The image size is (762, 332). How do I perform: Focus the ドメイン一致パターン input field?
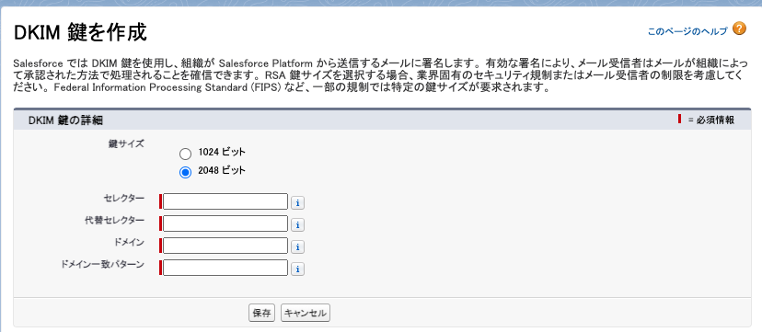tap(225, 268)
